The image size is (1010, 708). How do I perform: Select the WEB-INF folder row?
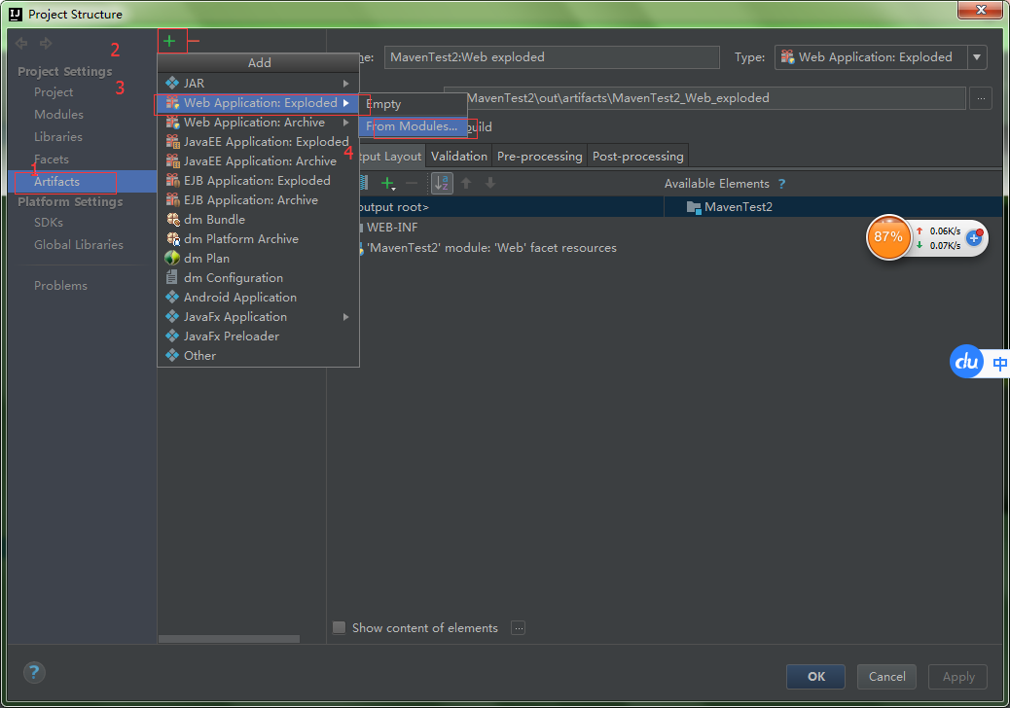(510, 228)
